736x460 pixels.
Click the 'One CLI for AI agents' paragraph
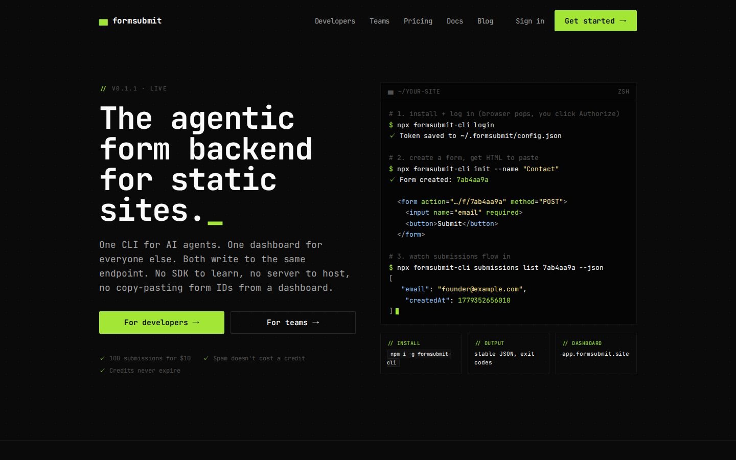pos(225,266)
